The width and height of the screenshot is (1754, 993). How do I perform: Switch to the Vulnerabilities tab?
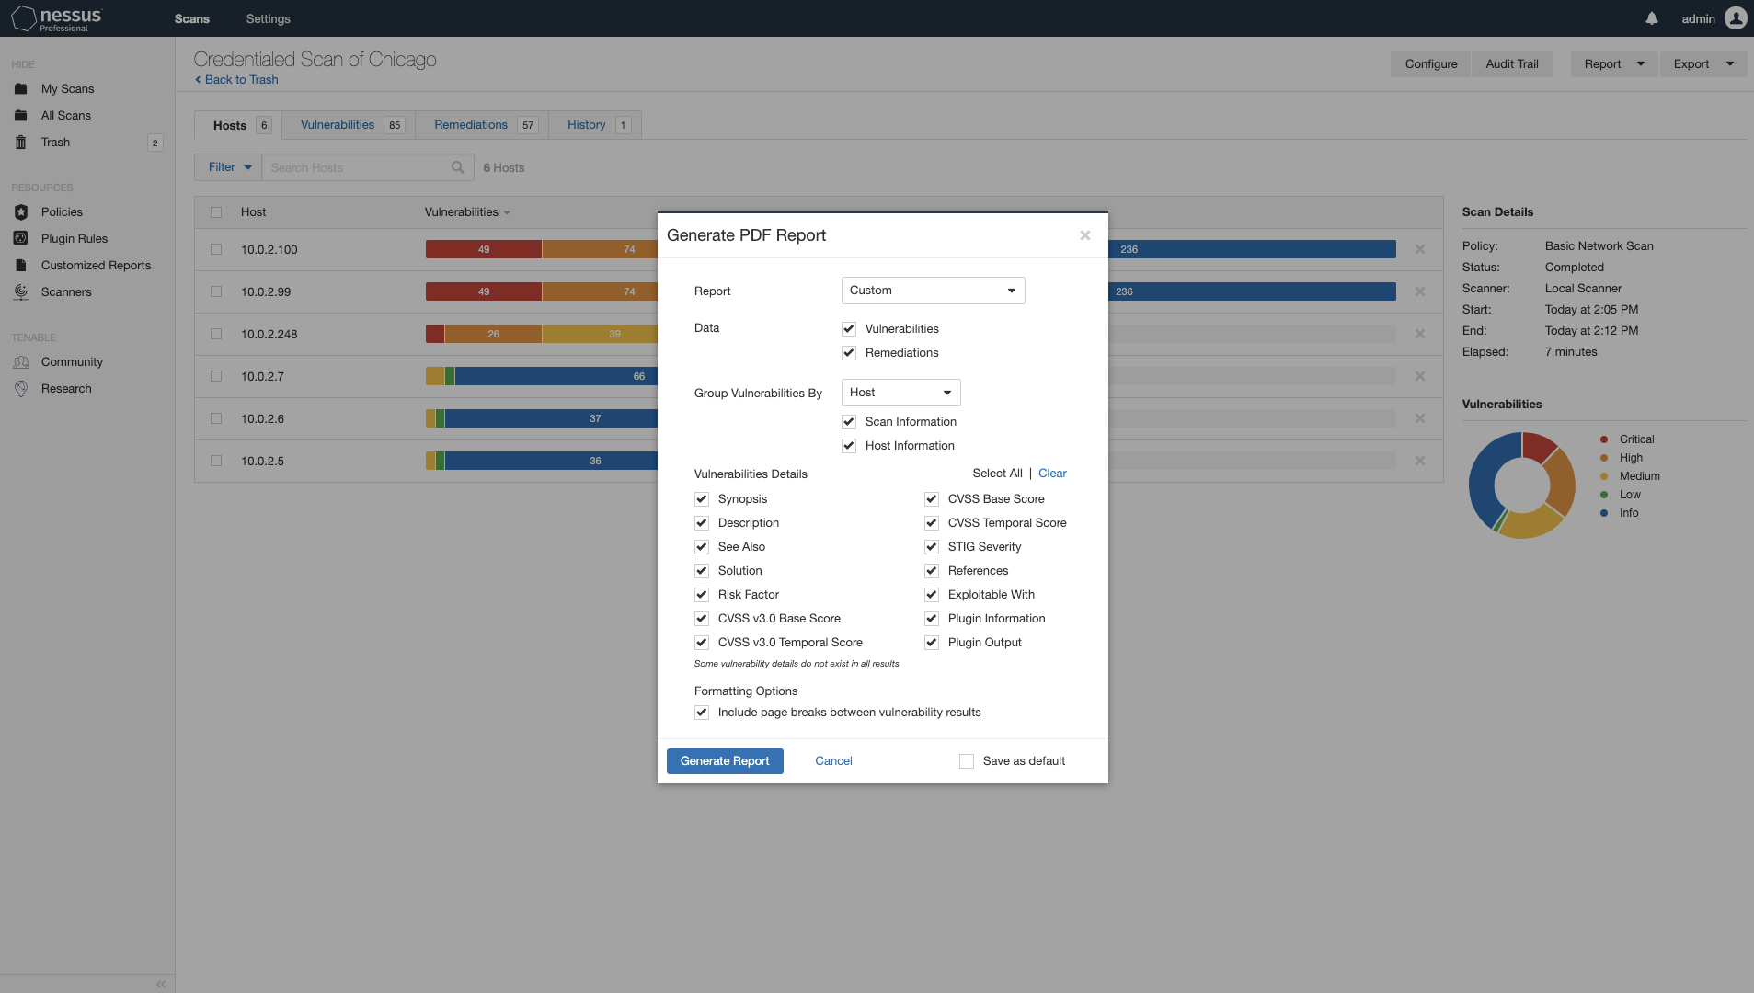338,124
